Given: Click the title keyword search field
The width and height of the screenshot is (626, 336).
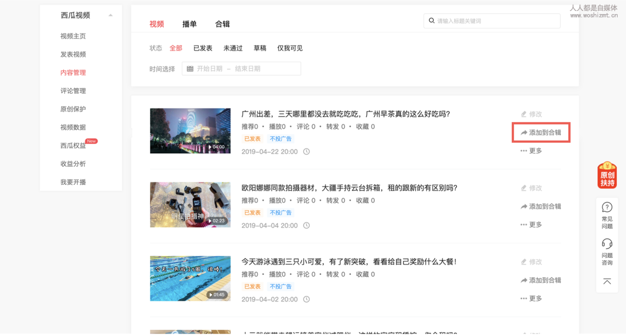Looking at the screenshot, I should pyautogui.click(x=492, y=21).
